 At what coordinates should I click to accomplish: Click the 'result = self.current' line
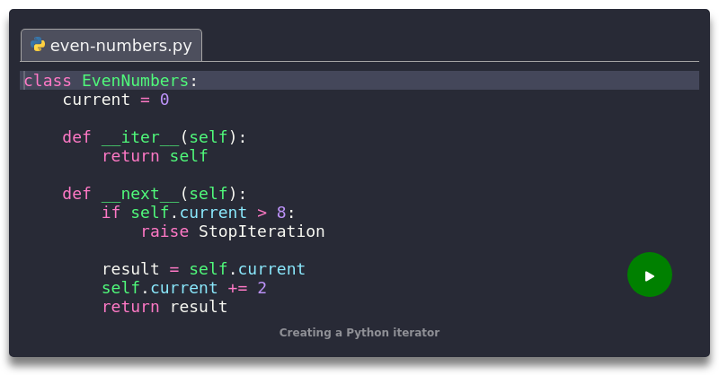tap(203, 269)
